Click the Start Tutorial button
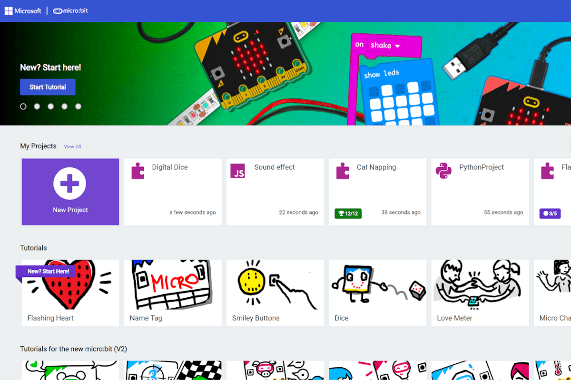The image size is (571, 380). pyautogui.click(x=48, y=87)
